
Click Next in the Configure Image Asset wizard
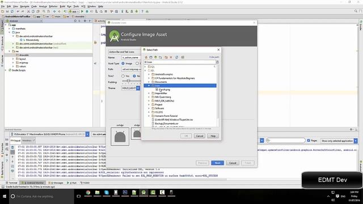(217, 163)
